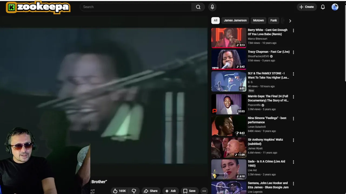346x194 pixels.
Task: Open the Marco Bitencourt channel link
Action: [x=257, y=39]
